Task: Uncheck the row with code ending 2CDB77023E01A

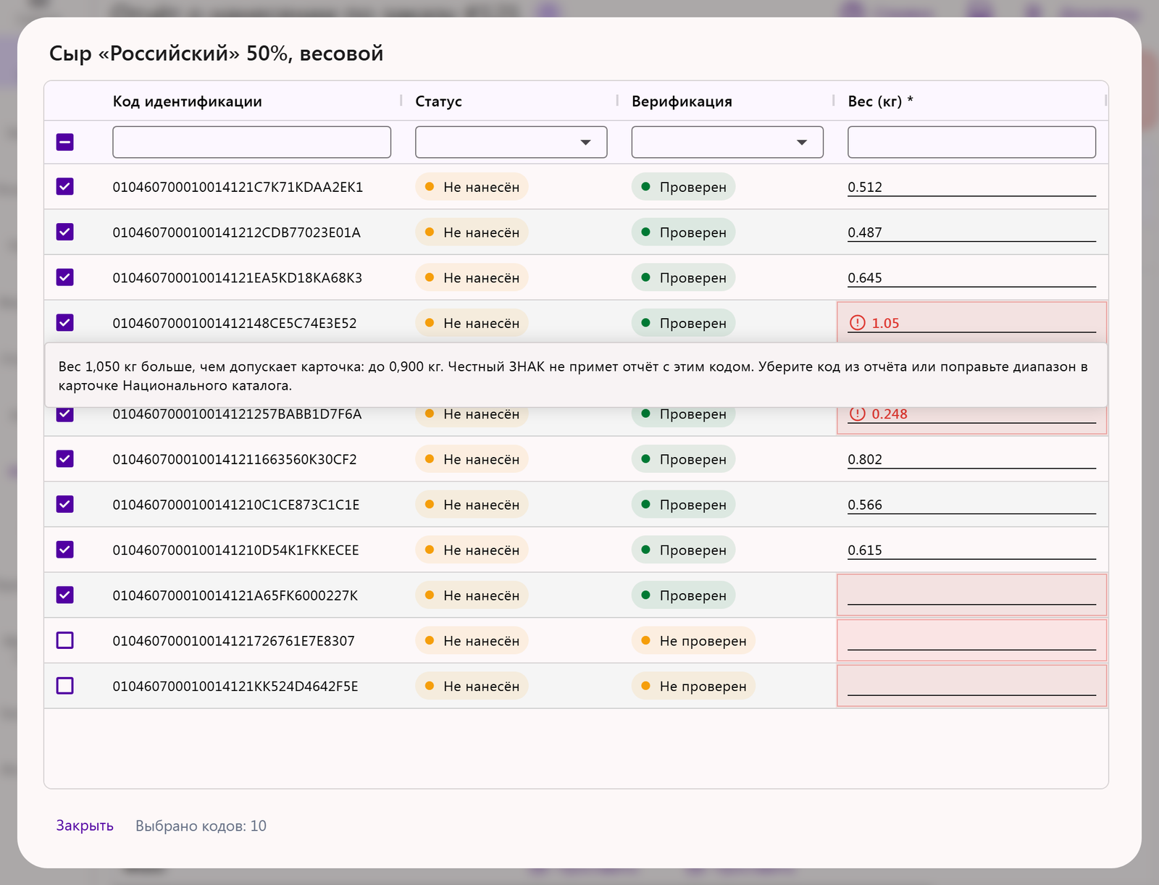Action: tap(65, 232)
